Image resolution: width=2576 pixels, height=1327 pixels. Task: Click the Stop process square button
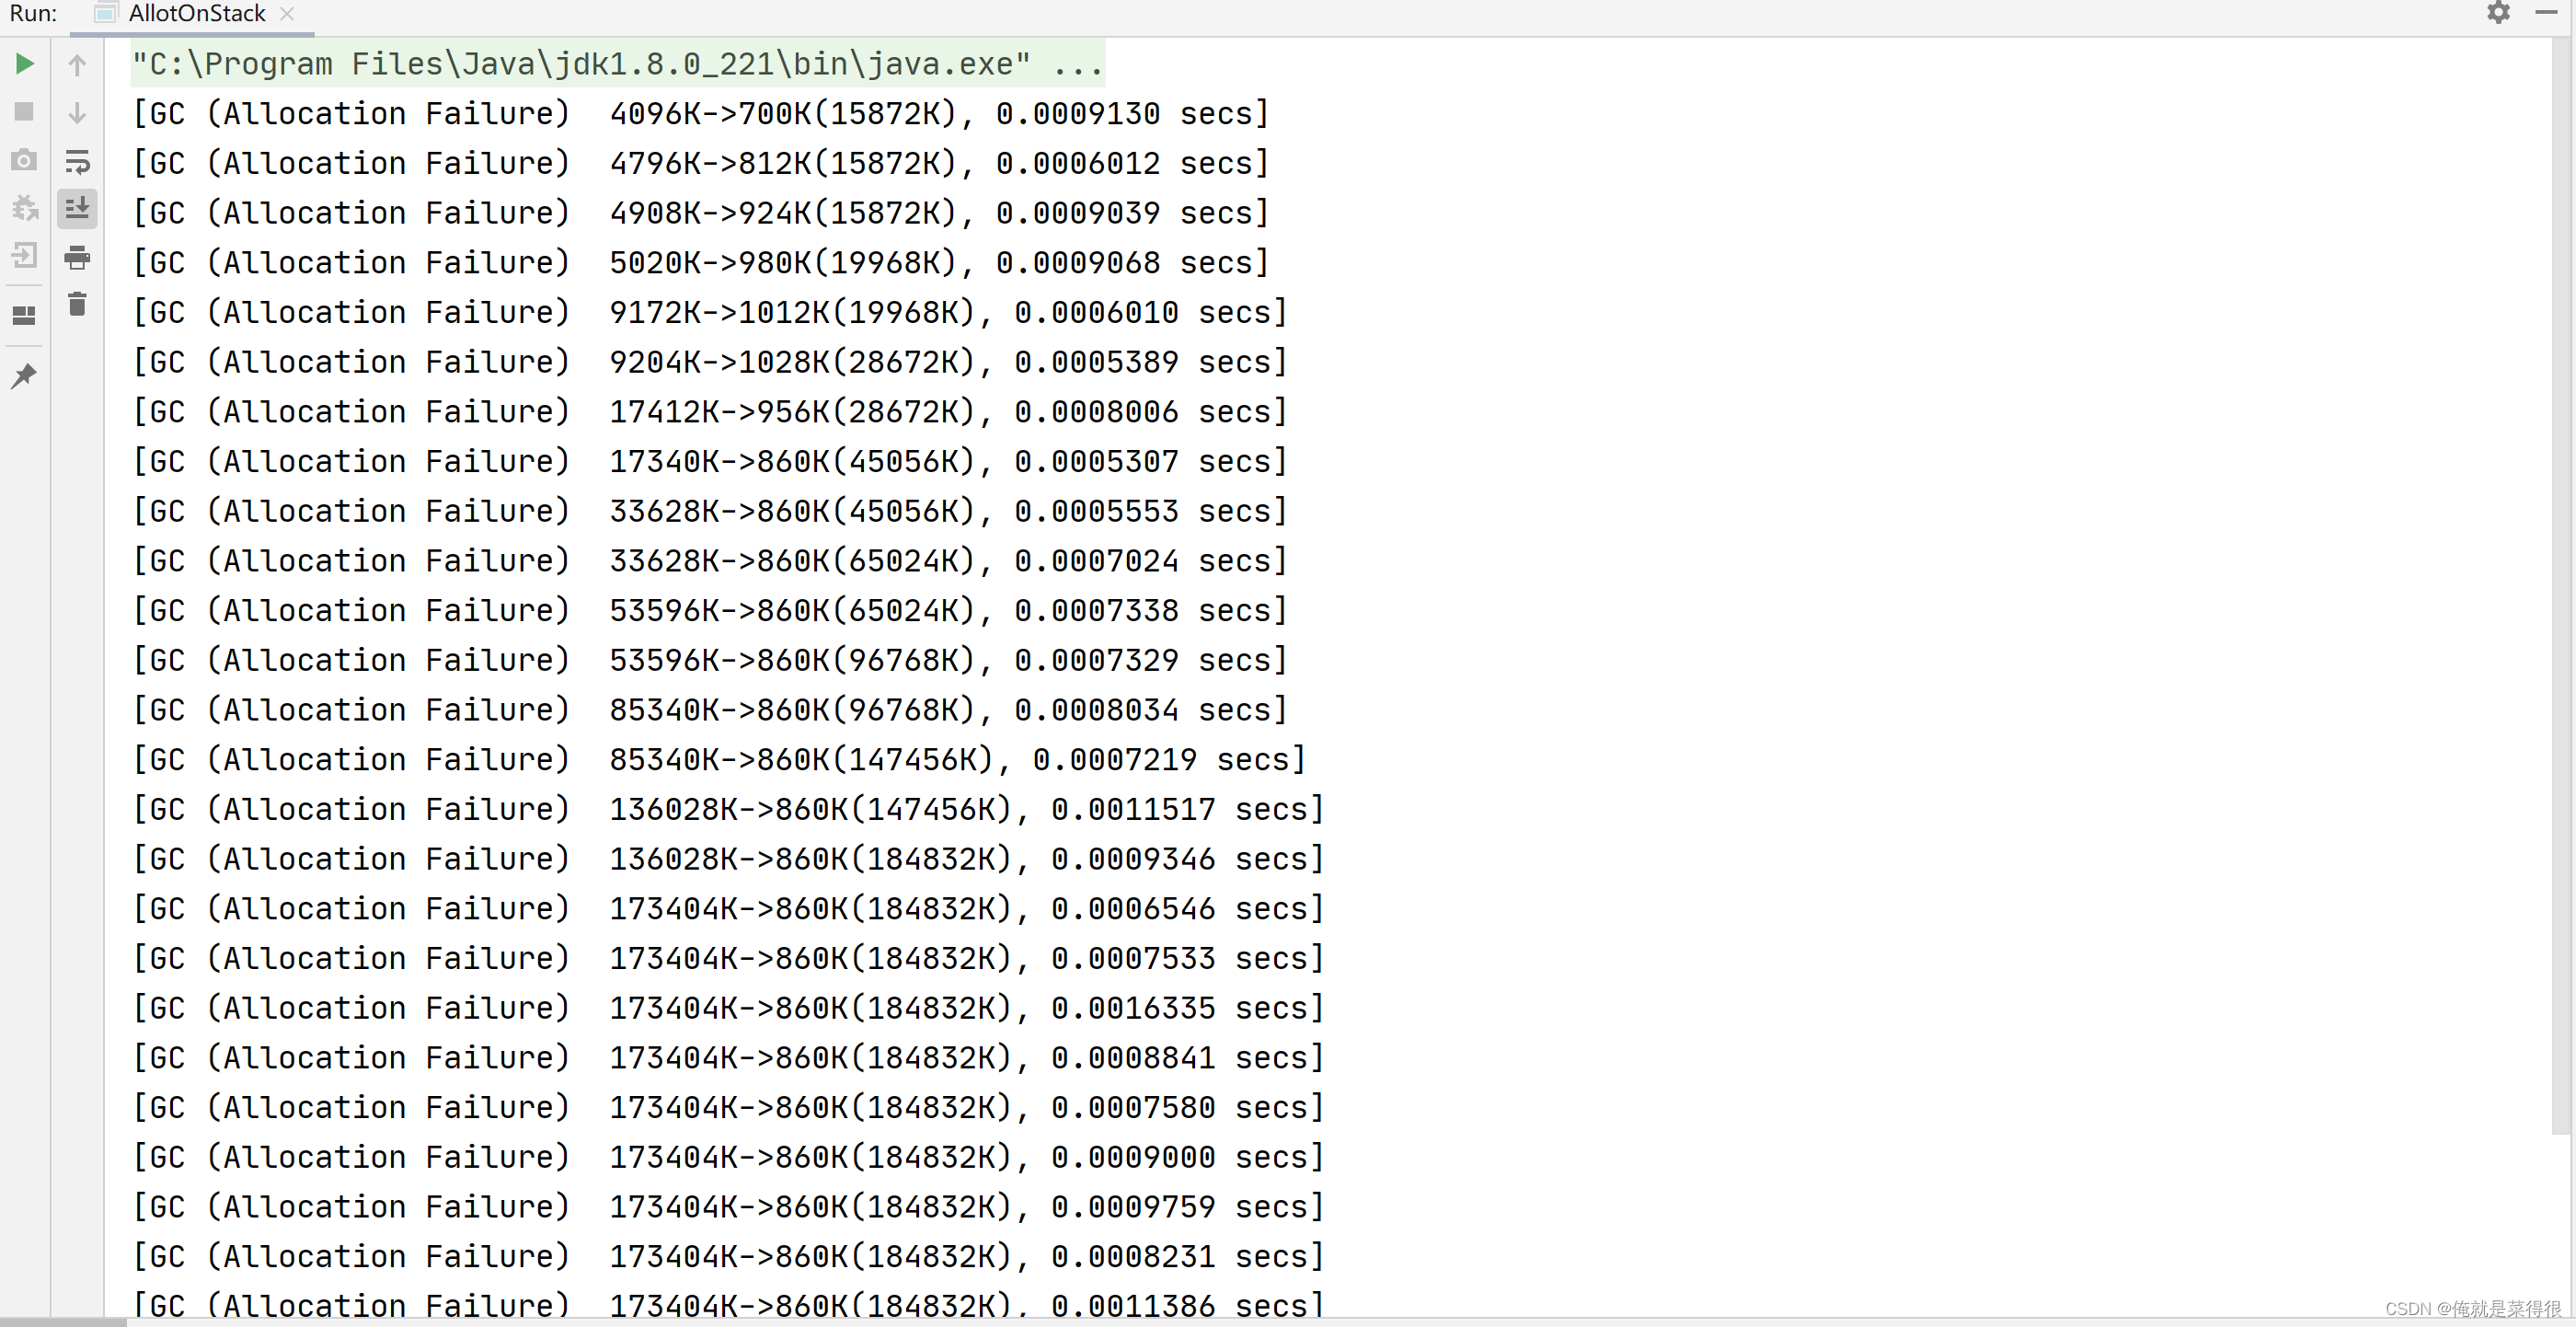point(25,112)
